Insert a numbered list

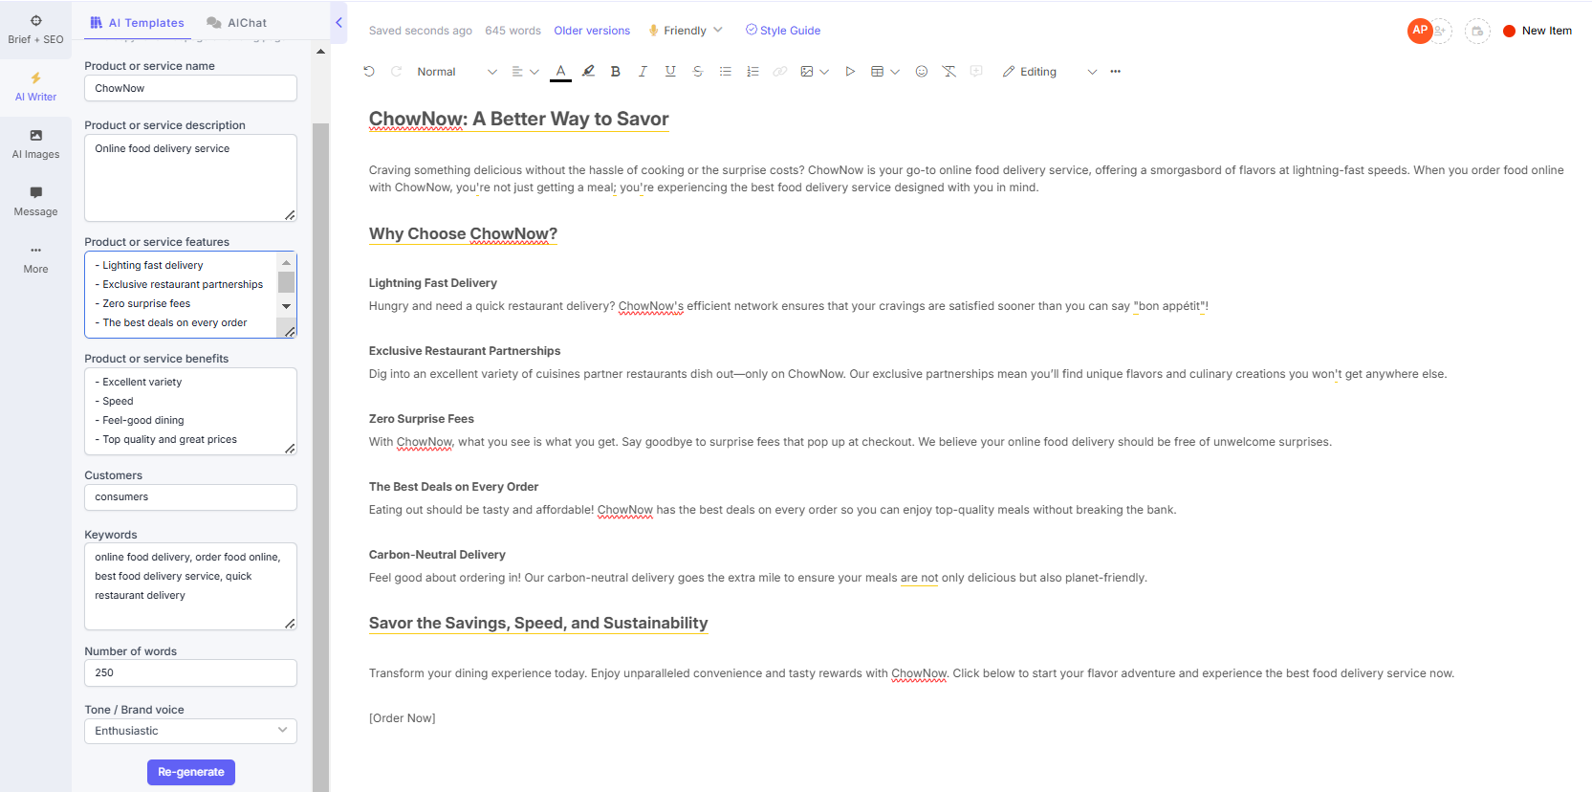coord(752,72)
